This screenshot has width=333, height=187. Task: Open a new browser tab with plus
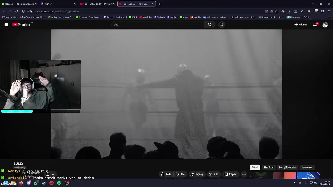click(159, 4)
